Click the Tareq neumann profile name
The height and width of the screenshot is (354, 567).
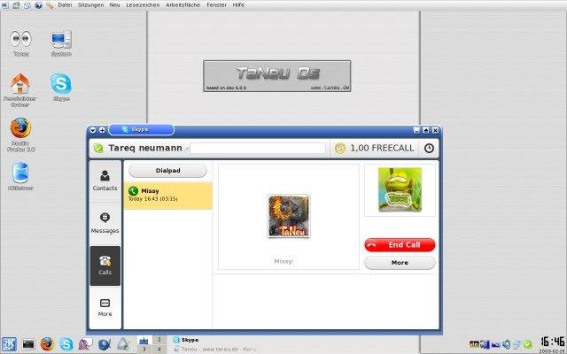click(145, 148)
